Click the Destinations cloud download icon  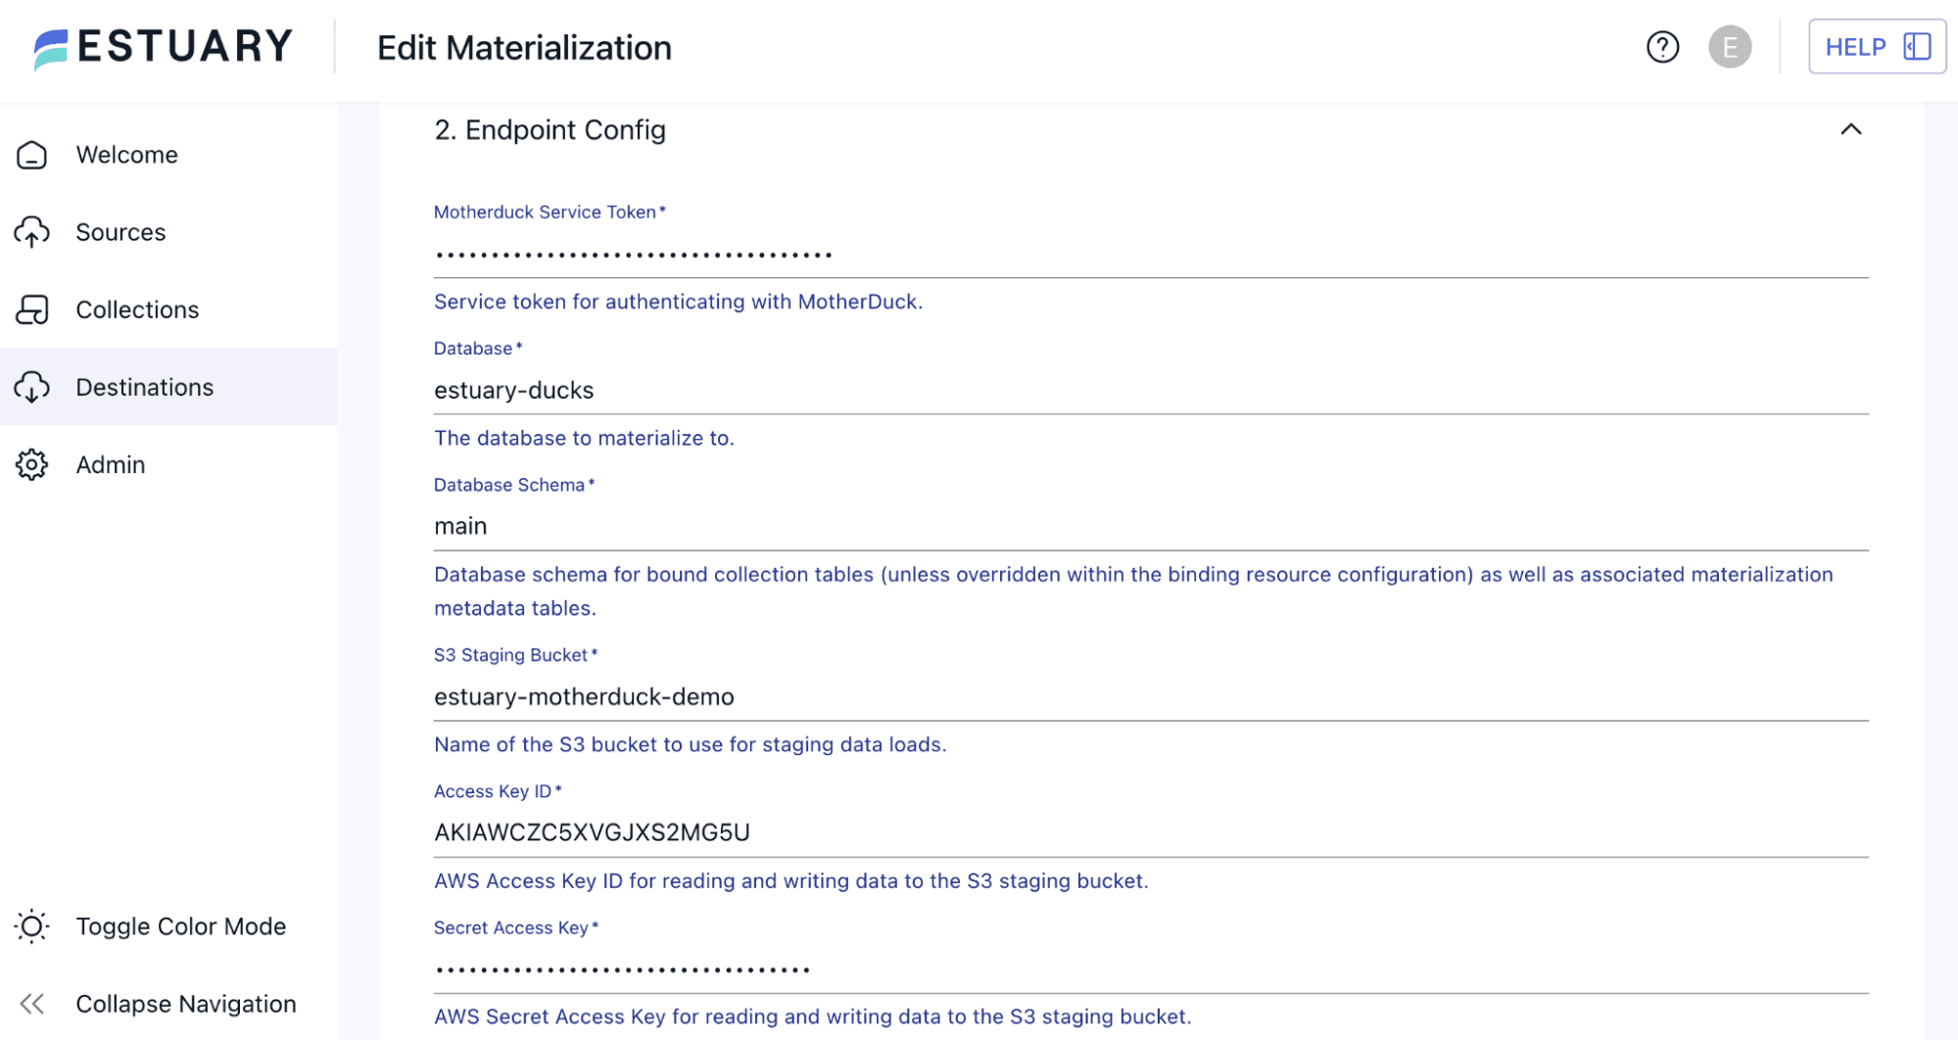[31, 387]
